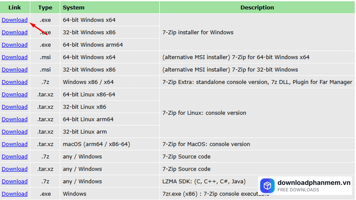The height and width of the screenshot is (200, 356).
Task: Download the 64-bit Windows arm64 .exe installer
Action: pos(14,45)
